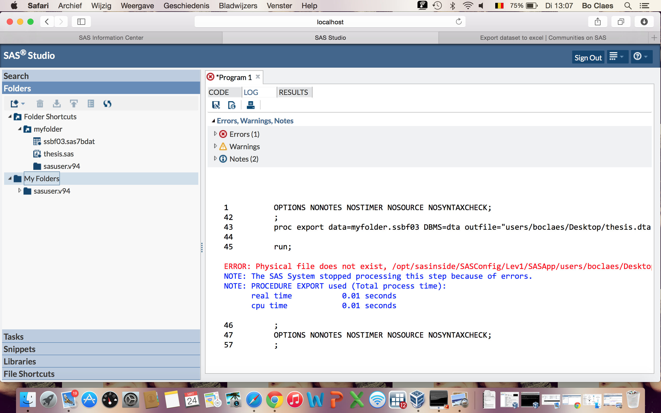Collapse the Errors, Warnings, Notes section
Viewport: 661px width, 413px height.
[x=213, y=121]
